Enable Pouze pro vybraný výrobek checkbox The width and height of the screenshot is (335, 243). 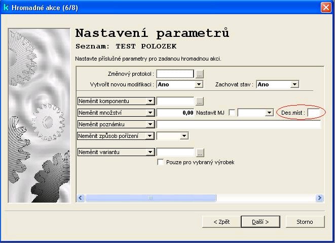coord(161,162)
